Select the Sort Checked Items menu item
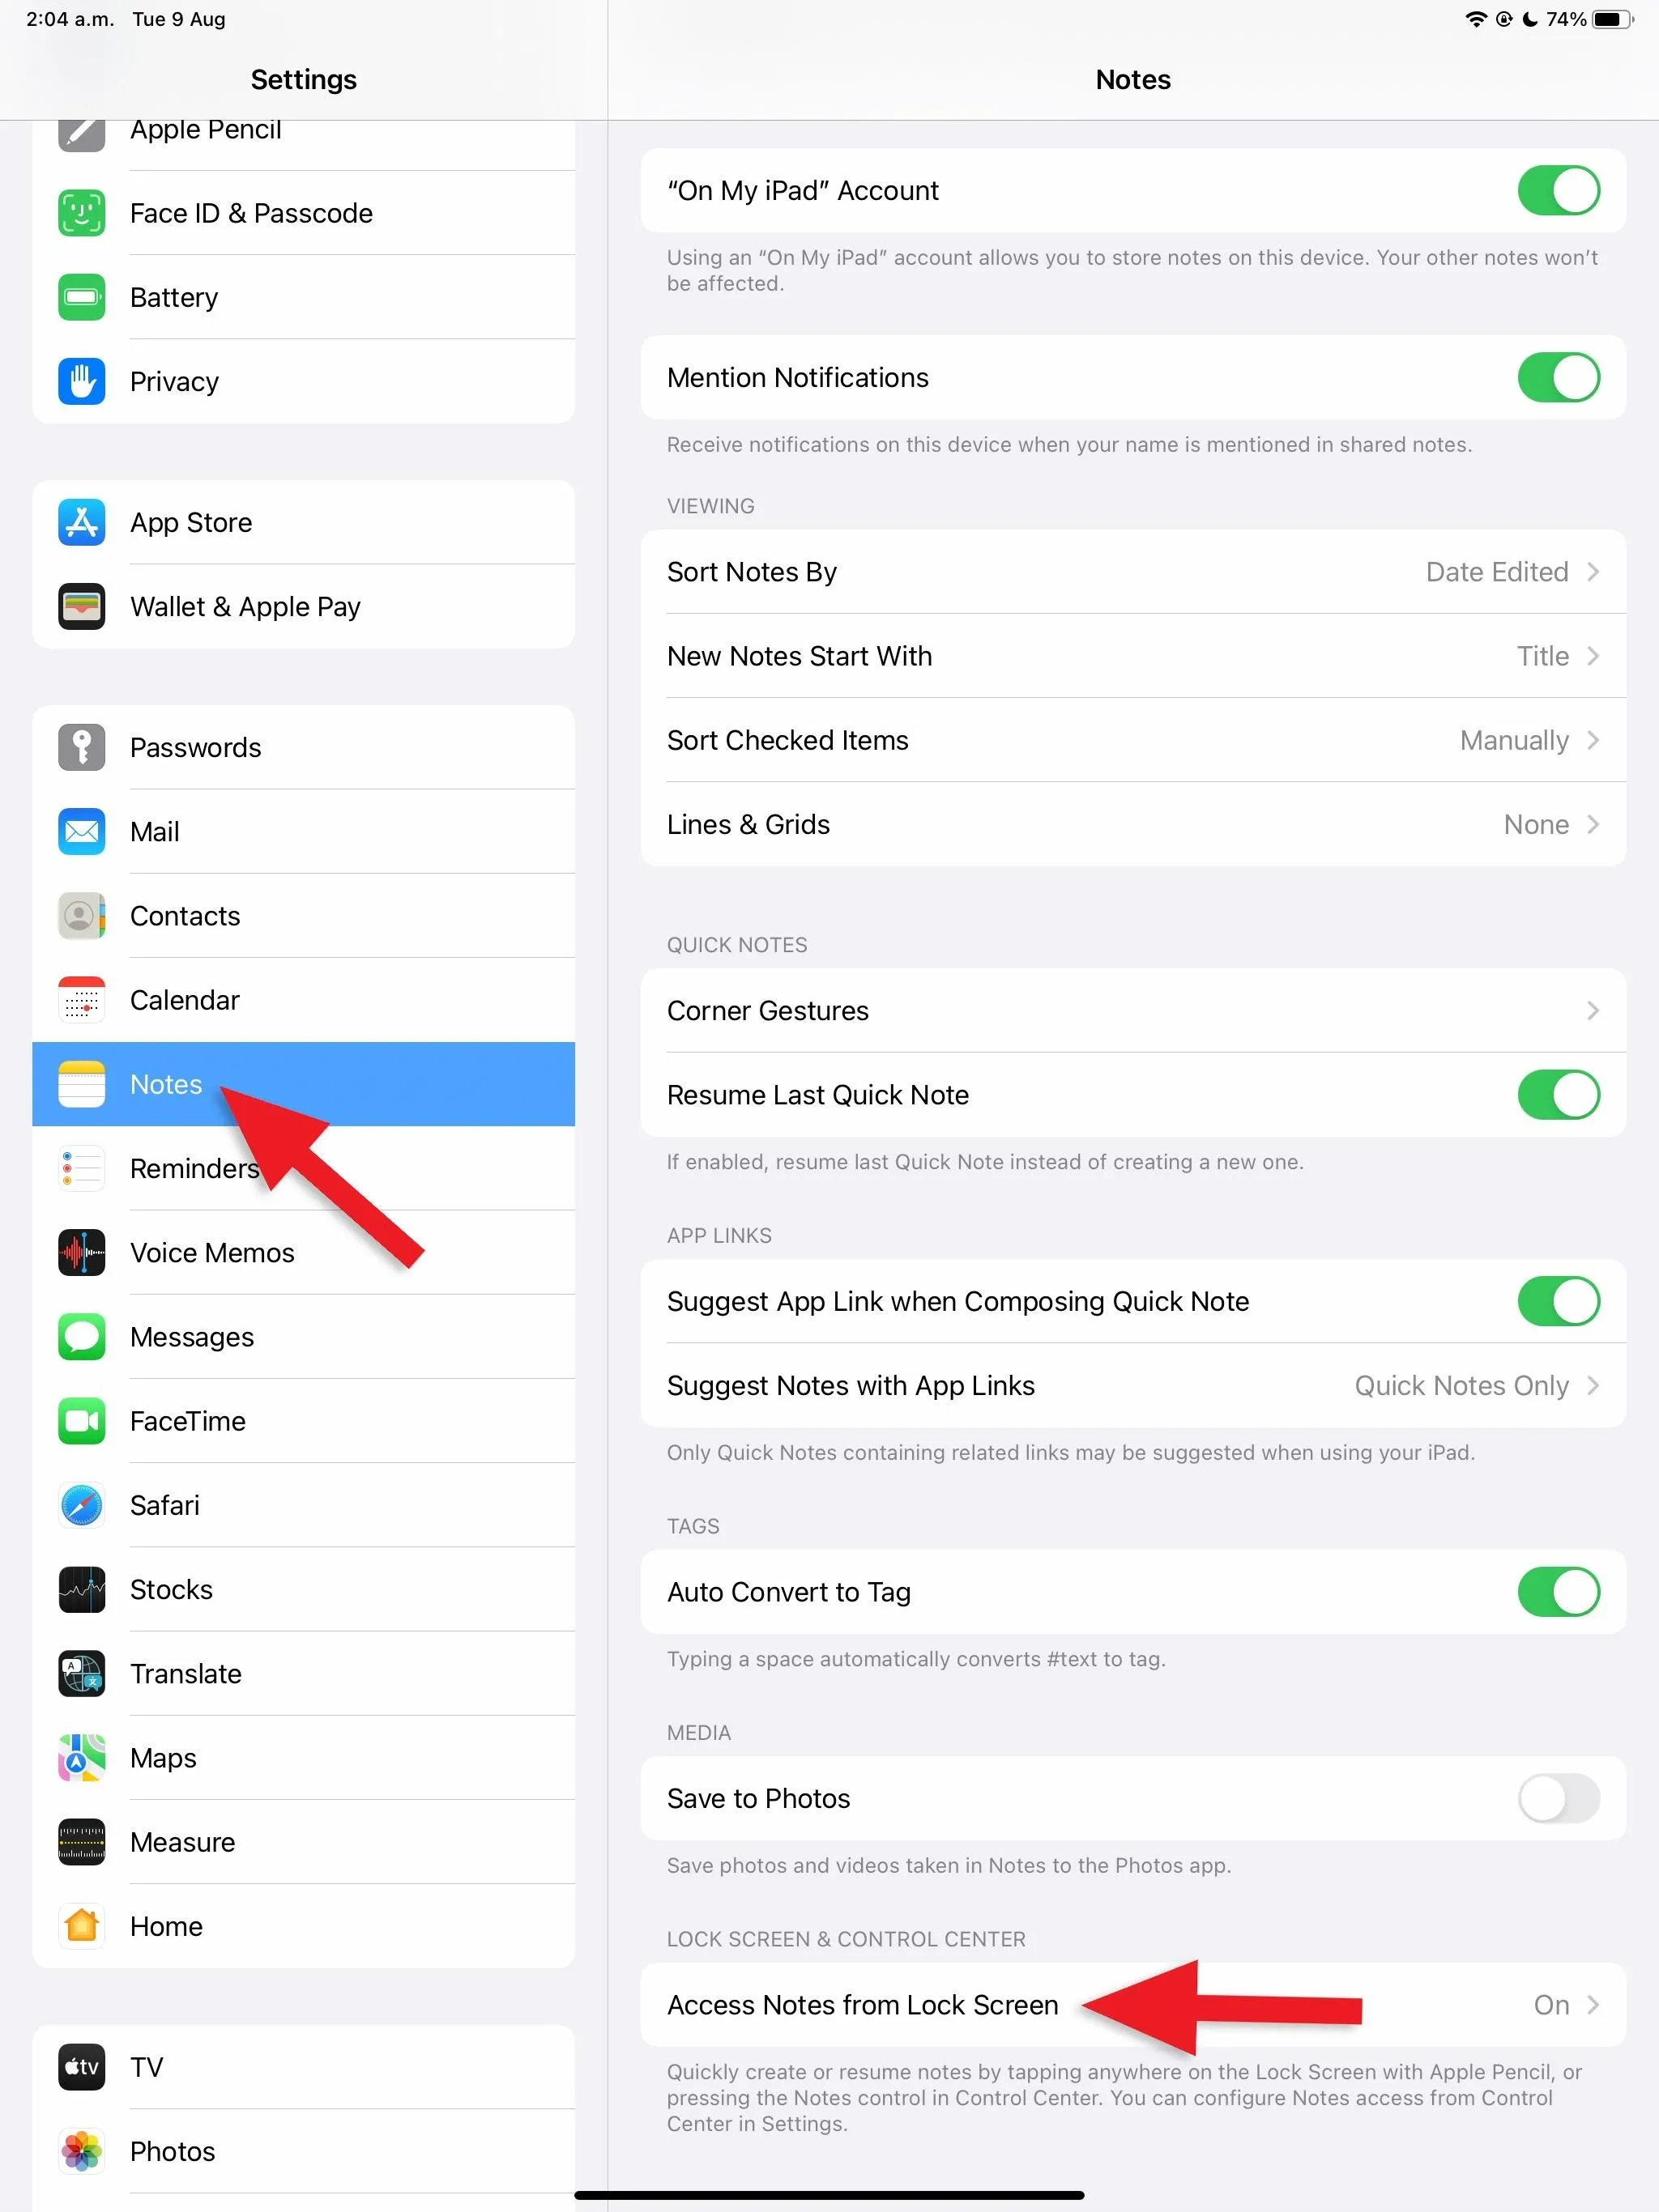Viewport: 1659px width, 2212px height. pos(1134,738)
